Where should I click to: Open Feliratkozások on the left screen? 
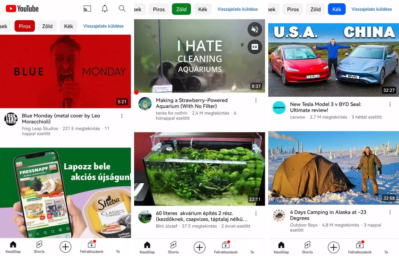pyautogui.click(x=92, y=247)
